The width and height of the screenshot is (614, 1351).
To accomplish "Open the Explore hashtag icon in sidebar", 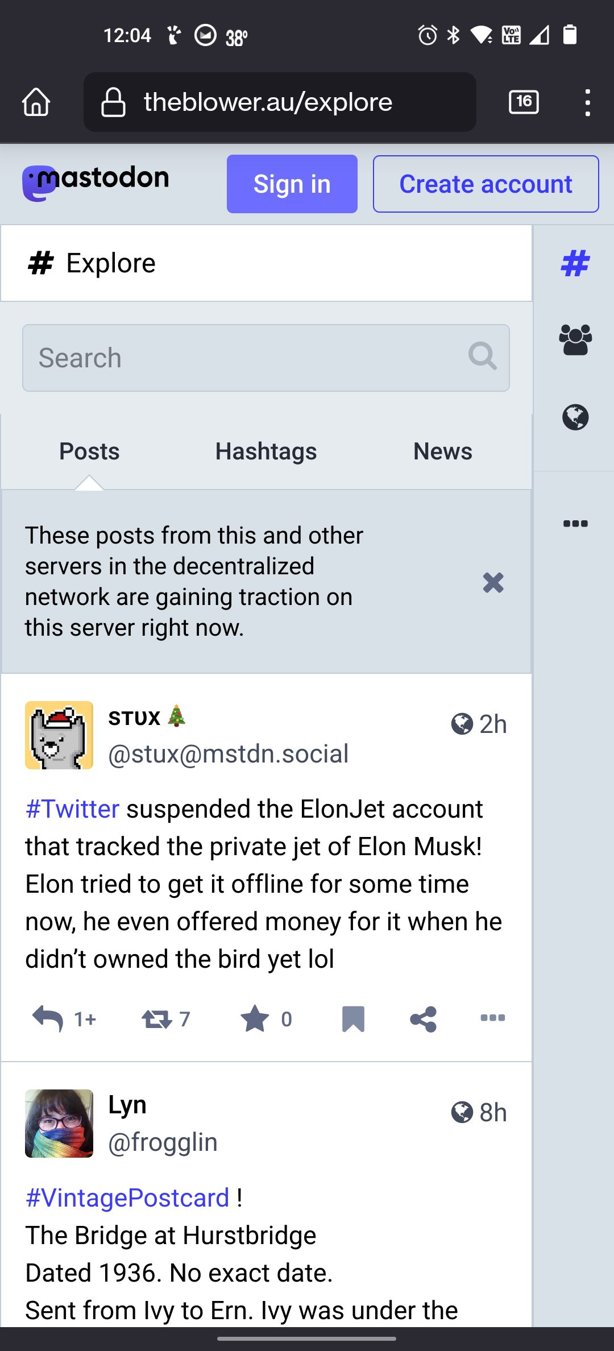I will pyautogui.click(x=575, y=263).
